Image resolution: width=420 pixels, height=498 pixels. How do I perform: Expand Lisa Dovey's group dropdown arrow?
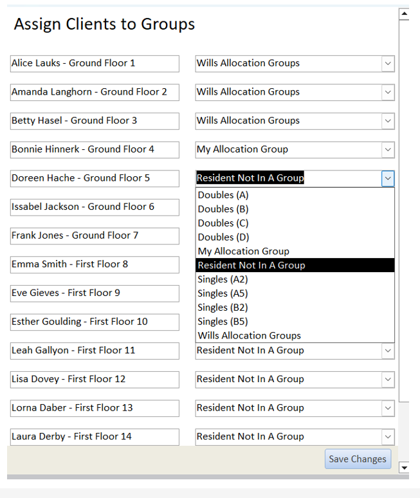coord(388,380)
